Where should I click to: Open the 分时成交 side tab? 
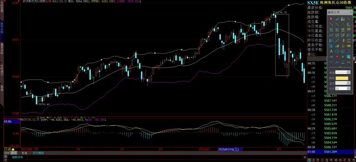pos(2,70)
